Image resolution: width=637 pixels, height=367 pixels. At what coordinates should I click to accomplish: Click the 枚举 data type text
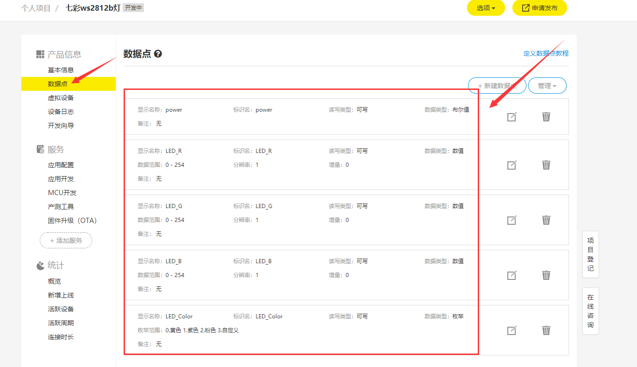[x=458, y=316]
